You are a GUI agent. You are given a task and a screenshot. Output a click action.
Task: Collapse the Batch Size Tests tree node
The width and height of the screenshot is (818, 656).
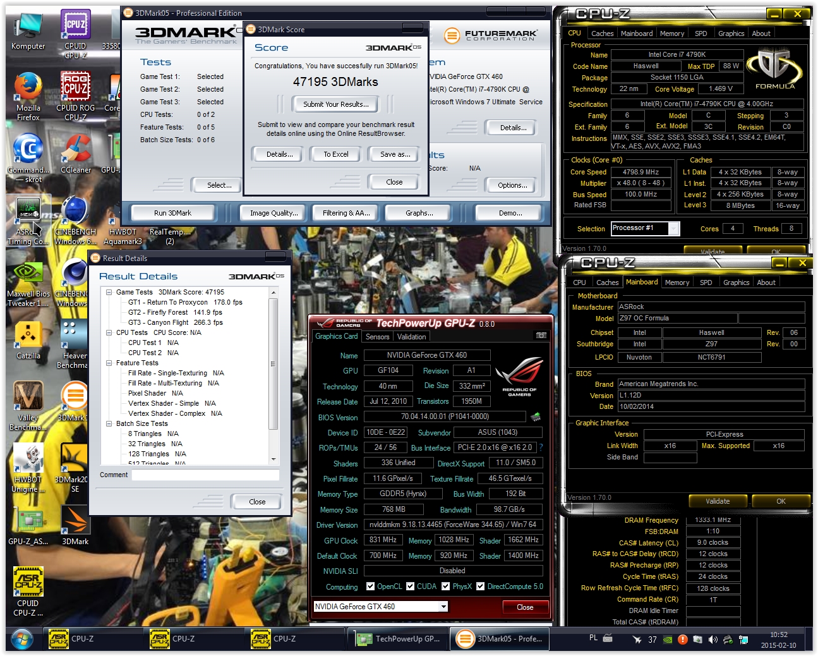[x=109, y=423]
